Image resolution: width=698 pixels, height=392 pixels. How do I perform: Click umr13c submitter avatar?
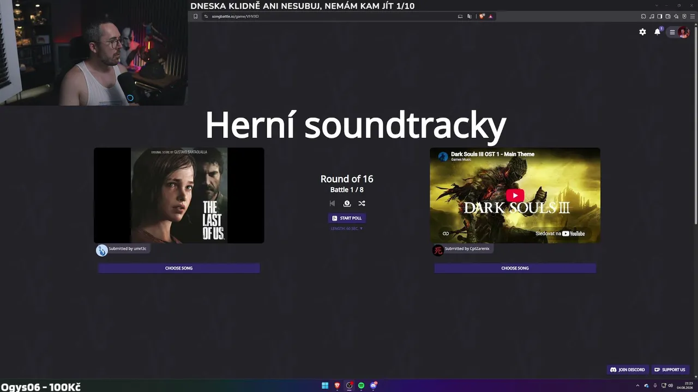coord(102,250)
